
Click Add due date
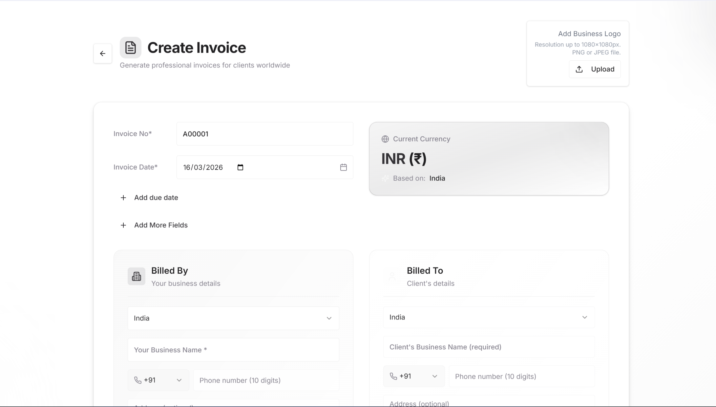click(x=156, y=198)
